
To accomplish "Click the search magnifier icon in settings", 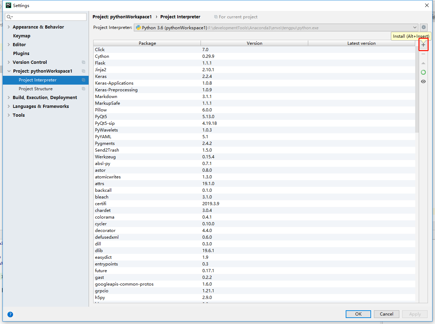I will tap(9, 17).
